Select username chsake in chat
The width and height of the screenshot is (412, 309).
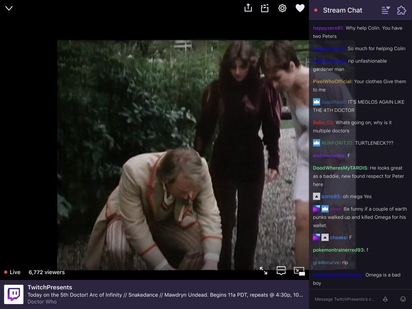(x=339, y=237)
